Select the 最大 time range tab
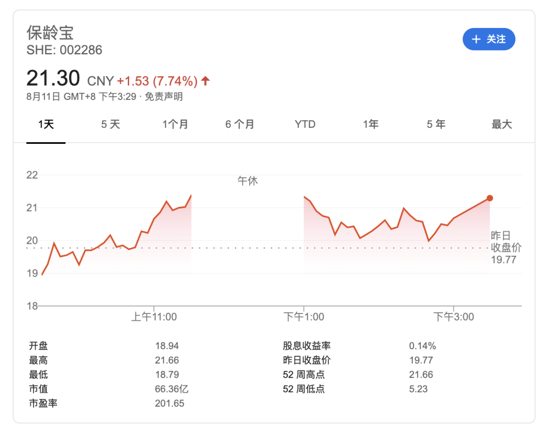This screenshot has width=549, height=433. click(501, 125)
